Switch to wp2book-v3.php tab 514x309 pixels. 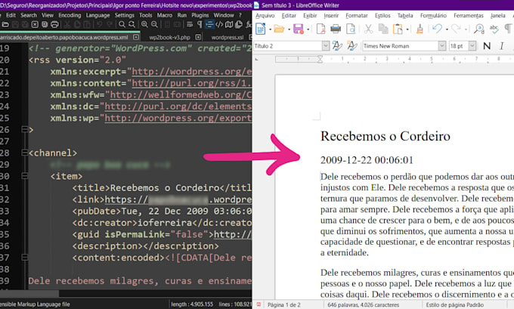pos(169,37)
